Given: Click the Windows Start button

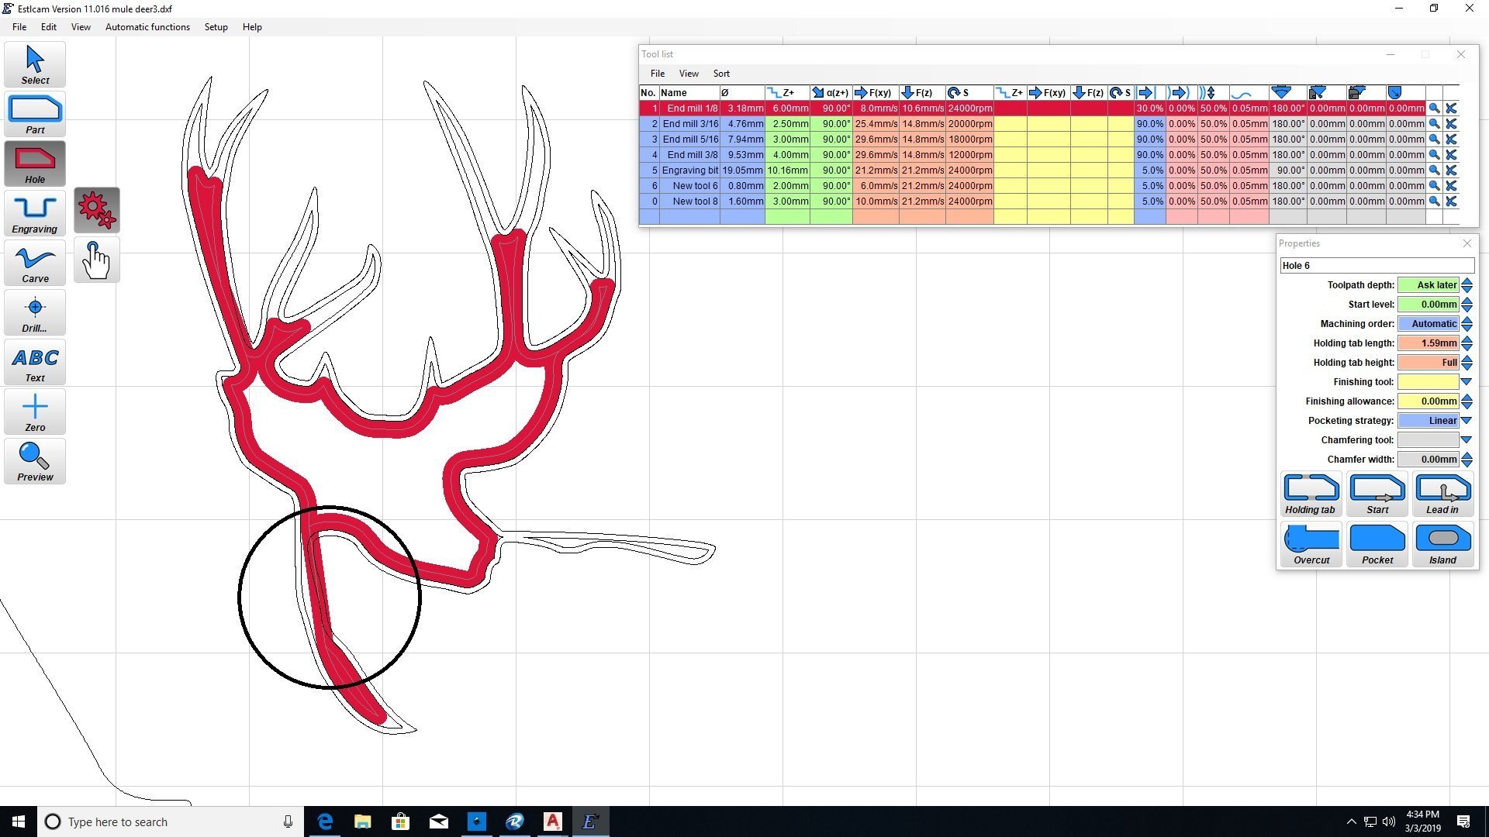Looking at the screenshot, I should pos(19,821).
